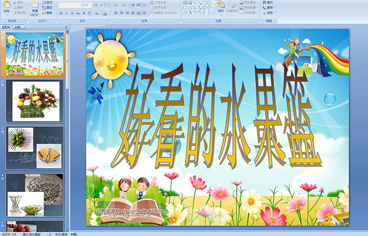The width and height of the screenshot is (368, 236).
Task: Open the slide Layout (版式) menu
Action: coord(48,2)
